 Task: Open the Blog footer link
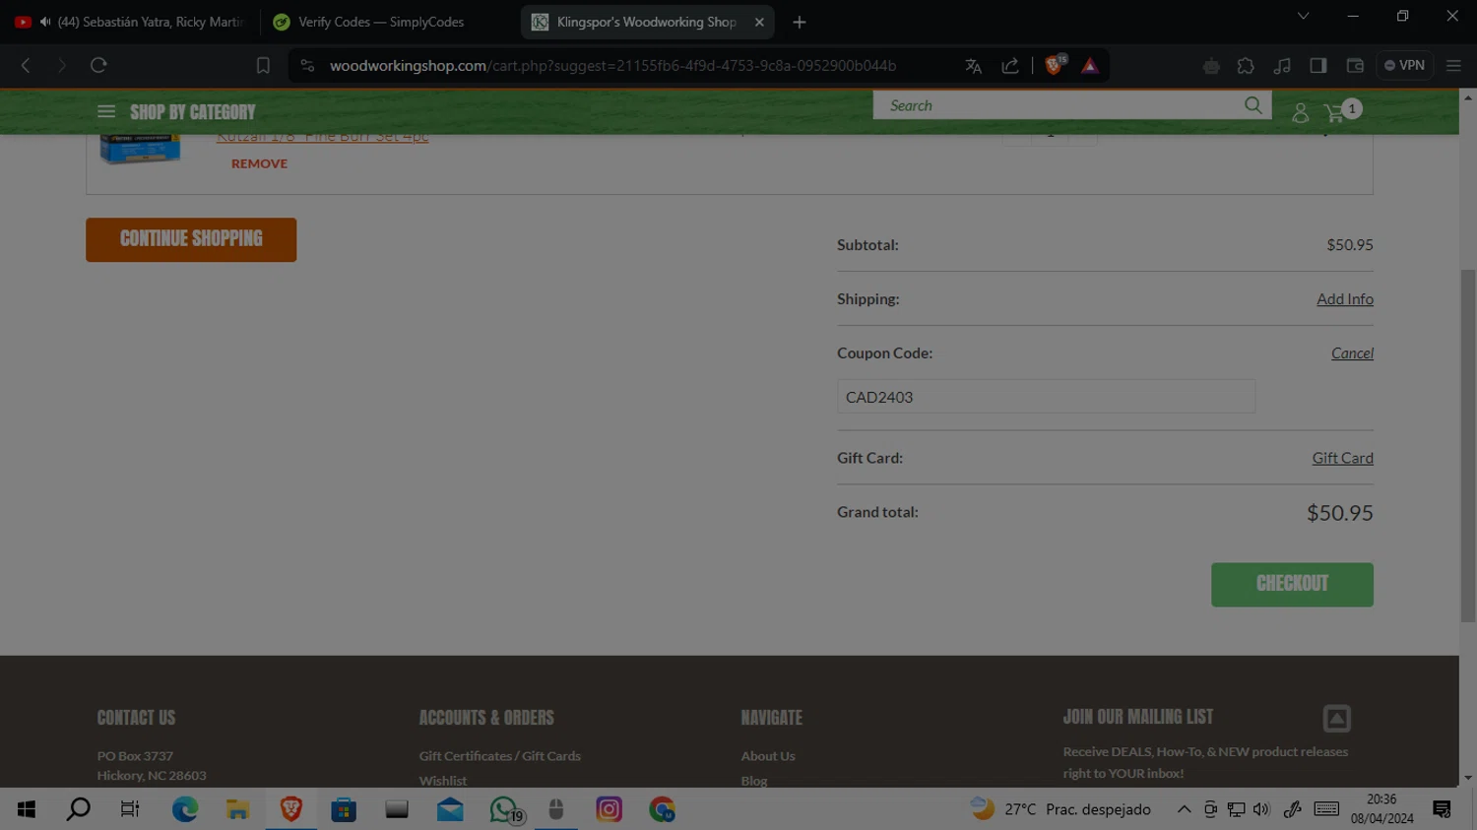point(754,781)
